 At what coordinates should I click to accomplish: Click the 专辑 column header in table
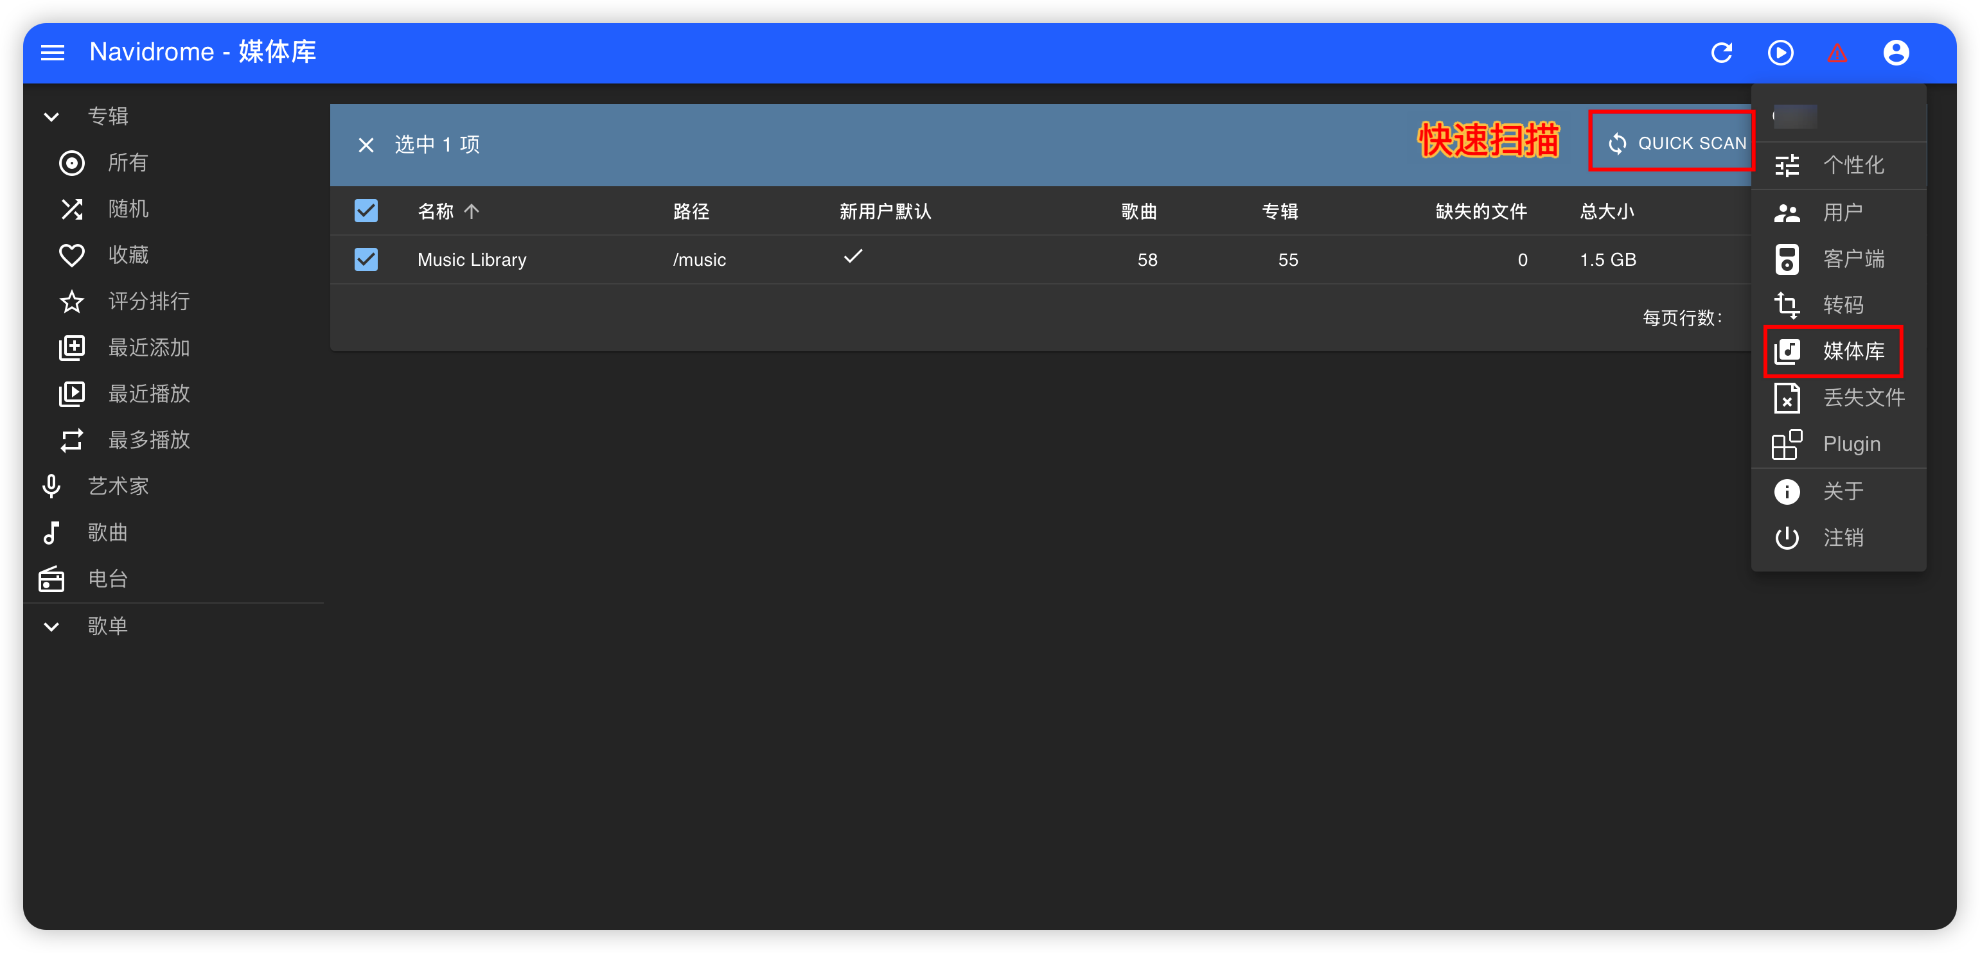pos(1280,211)
